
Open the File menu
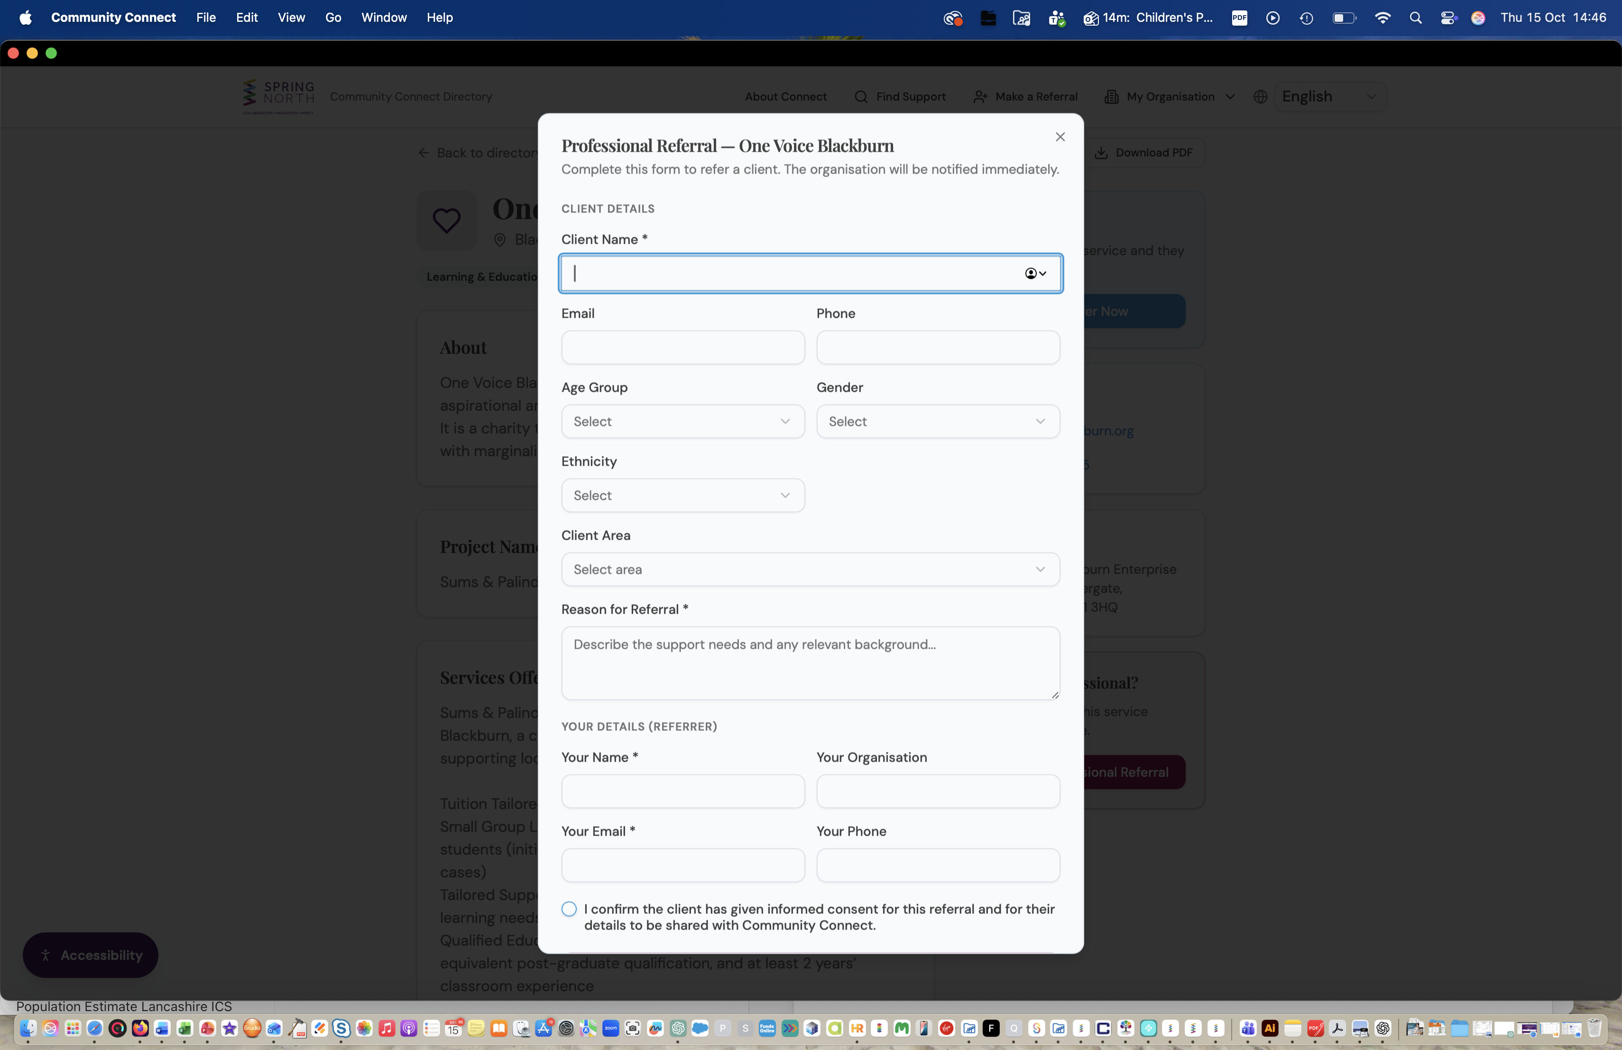click(206, 18)
